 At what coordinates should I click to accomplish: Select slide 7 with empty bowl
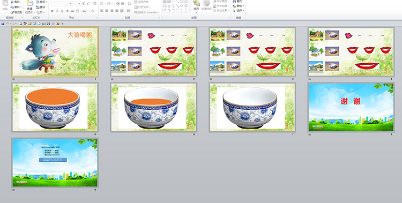(252, 108)
